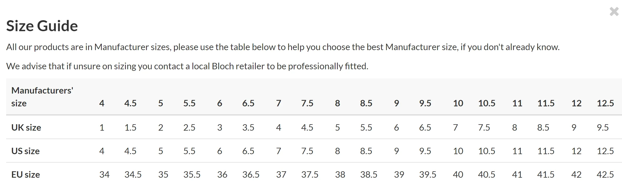
Task: Select manufacturer size 7.5 header
Action: pos(307,103)
